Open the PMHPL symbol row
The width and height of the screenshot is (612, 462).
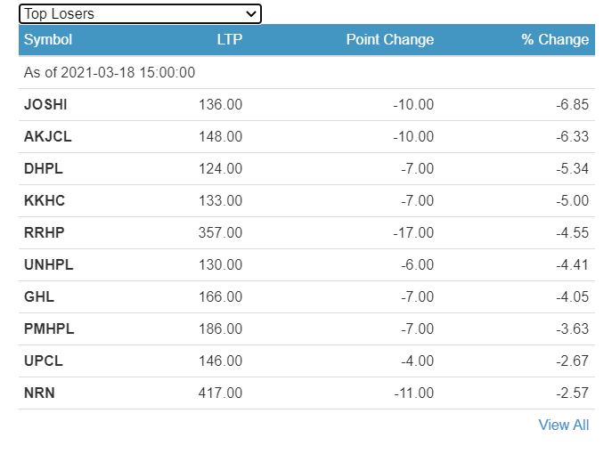(49, 328)
